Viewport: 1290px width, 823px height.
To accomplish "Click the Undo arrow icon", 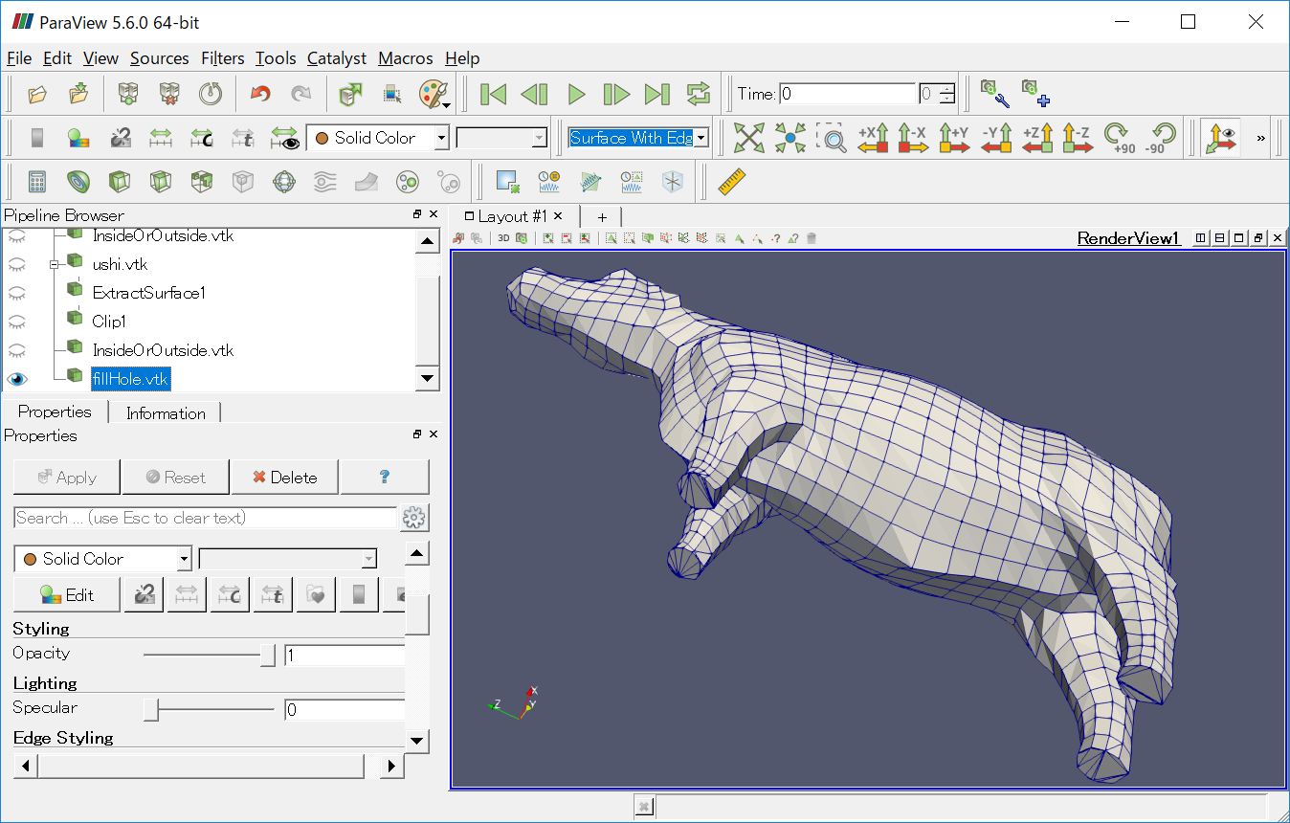I will [x=260, y=94].
